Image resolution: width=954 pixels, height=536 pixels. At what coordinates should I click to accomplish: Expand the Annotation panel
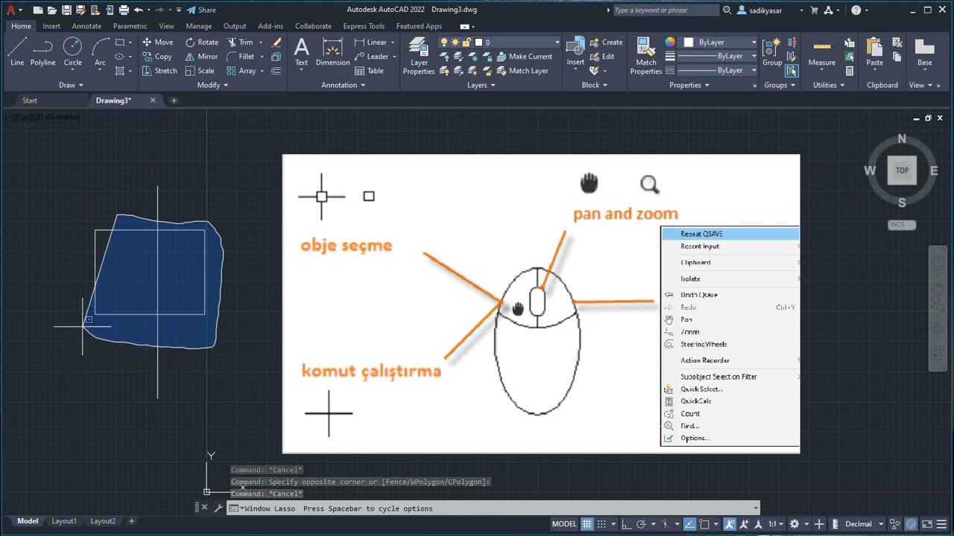click(x=343, y=85)
